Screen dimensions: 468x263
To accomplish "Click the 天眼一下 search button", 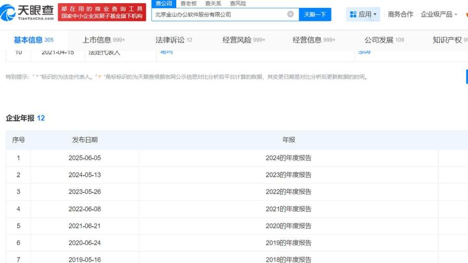I will point(315,15).
